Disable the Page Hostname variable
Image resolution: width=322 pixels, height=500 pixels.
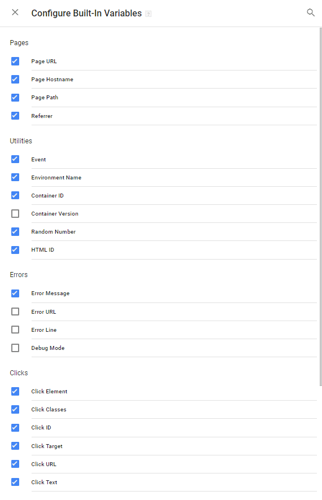(x=15, y=80)
